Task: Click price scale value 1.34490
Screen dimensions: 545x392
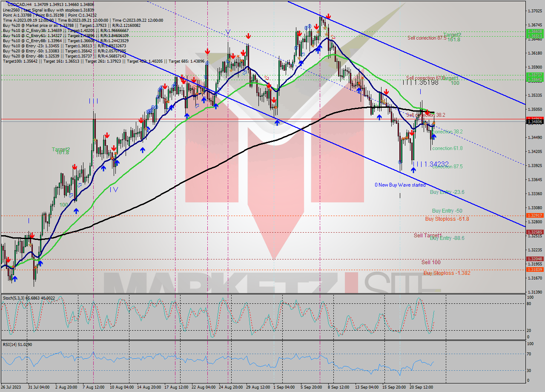Action: coord(535,137)
